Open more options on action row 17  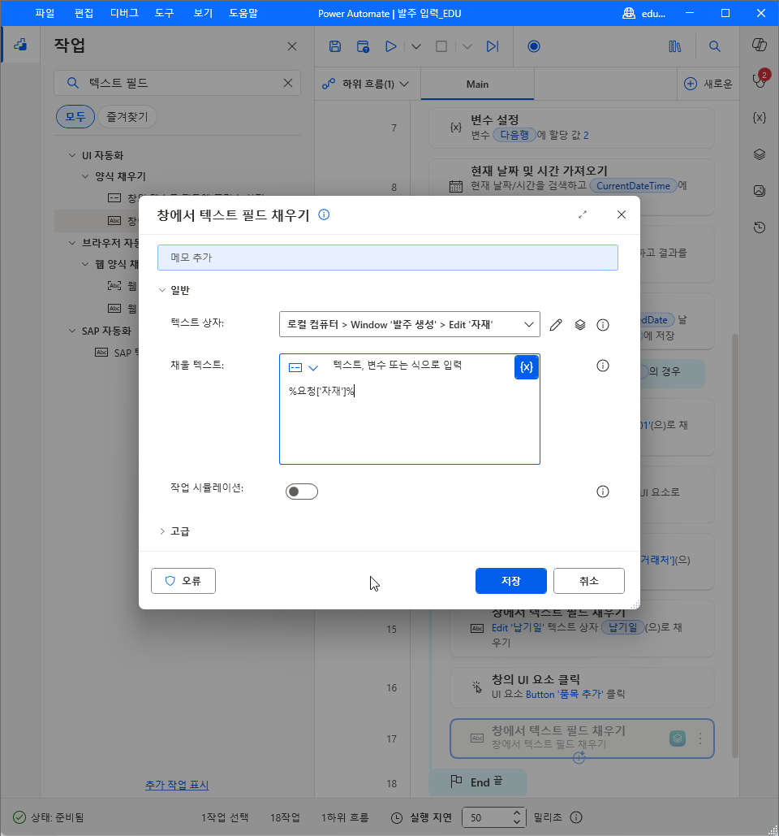pos(700,739)
